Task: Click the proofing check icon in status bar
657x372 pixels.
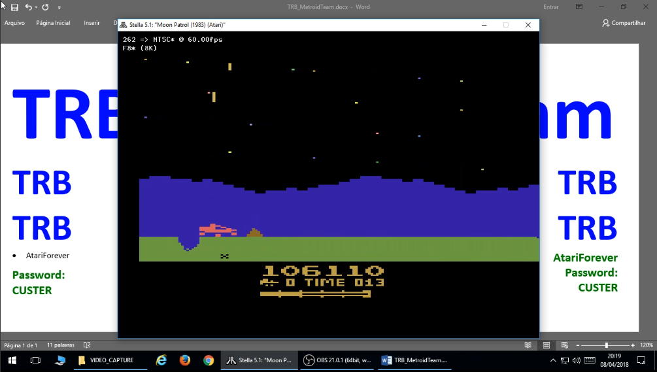Action: 87,345
